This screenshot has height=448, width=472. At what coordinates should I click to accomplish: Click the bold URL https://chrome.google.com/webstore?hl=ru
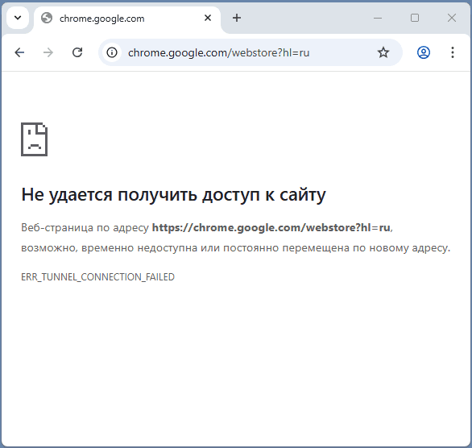[271, 227]
